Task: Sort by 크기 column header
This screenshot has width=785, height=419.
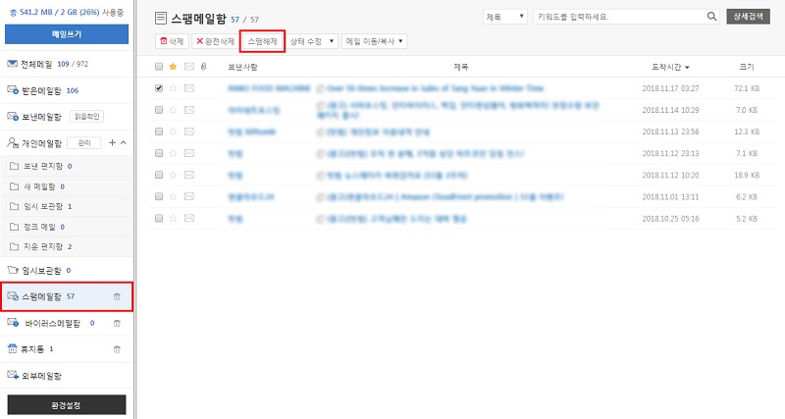Action: point(747,67)
